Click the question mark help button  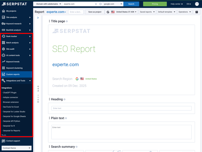[x=197, y=12]
